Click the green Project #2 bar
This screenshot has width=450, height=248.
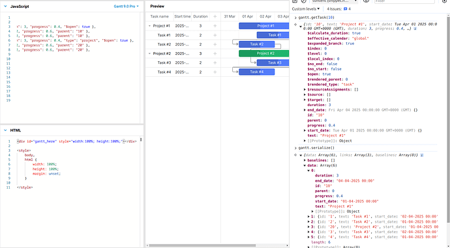point(263,53)
